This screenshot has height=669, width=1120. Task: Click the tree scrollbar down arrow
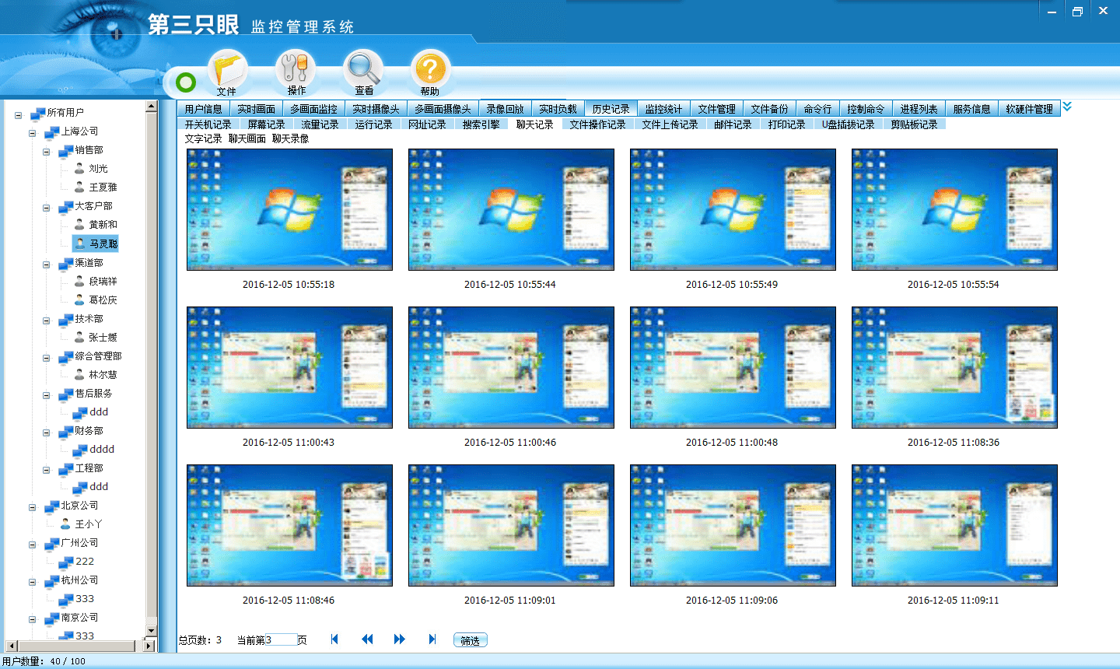(x=152, y=631)
